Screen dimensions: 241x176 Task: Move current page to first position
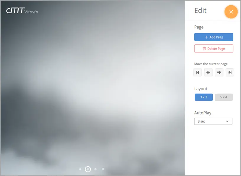(198, 72)
